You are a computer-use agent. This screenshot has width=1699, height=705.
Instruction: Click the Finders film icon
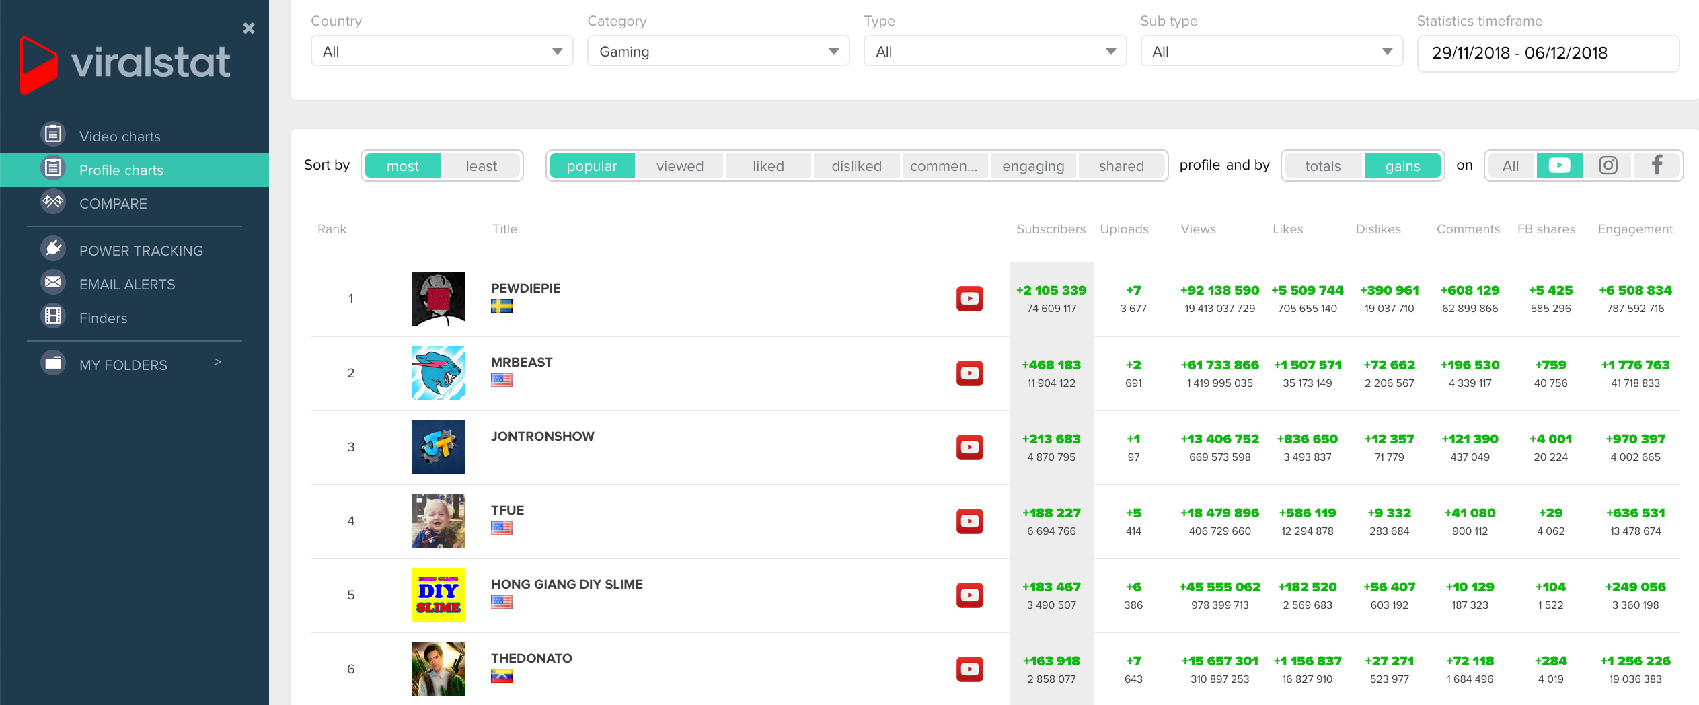[53, 316]
